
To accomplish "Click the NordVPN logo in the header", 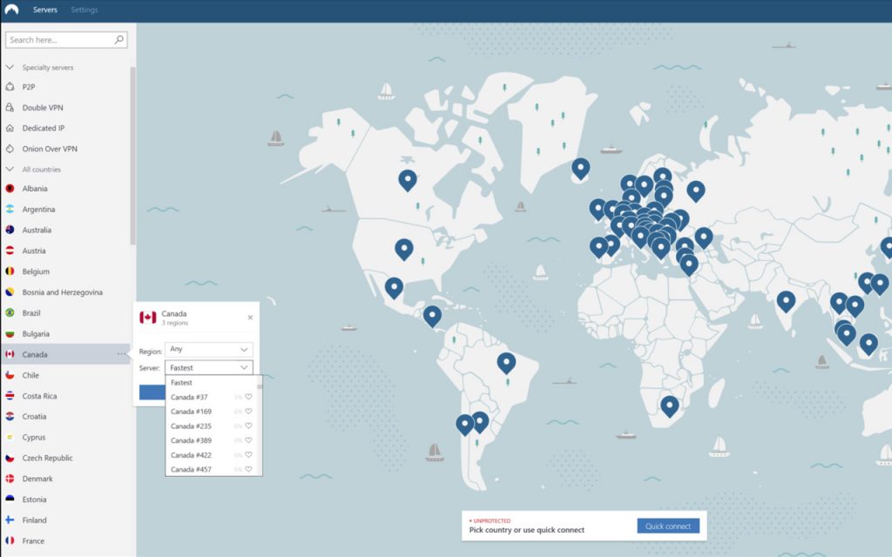I will tap(11, 10).
